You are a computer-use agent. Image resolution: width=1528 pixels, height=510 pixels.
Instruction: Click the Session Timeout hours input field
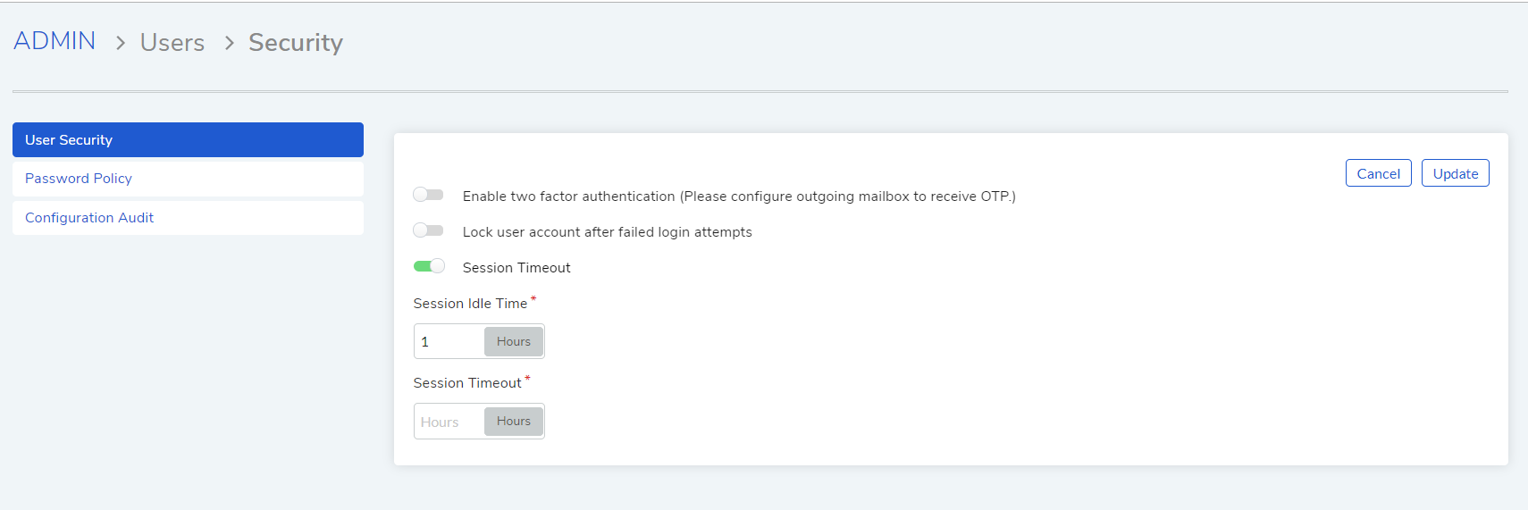(449, 422)
